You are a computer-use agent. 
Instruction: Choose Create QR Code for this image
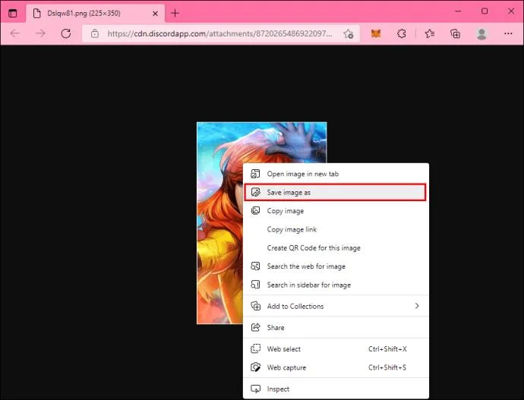pos(336,247)
